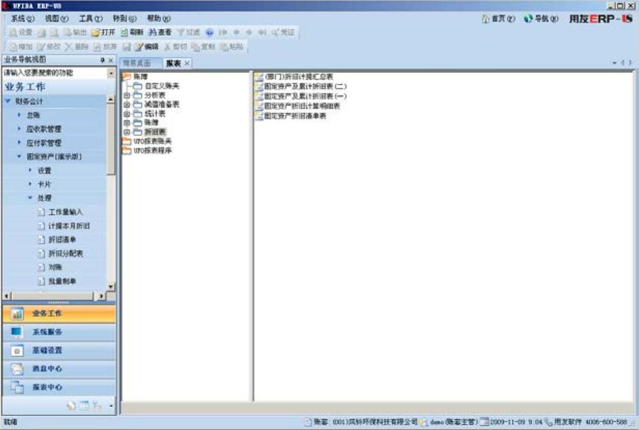639x430 pixels.
Task: Expand the 减值准备表 folder plus box
Action: (126, 105)
